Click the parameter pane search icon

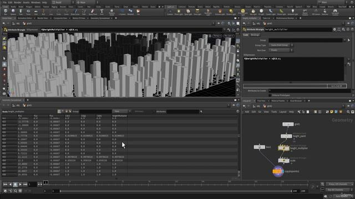point(343,29)
